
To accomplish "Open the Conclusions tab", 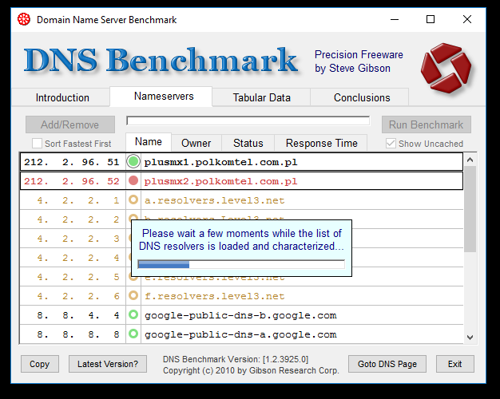I will 362,97.
